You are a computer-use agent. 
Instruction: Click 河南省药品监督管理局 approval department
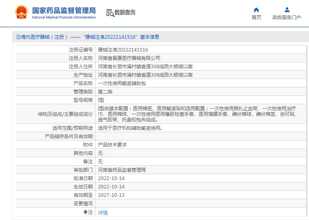[x=122, y=170]
